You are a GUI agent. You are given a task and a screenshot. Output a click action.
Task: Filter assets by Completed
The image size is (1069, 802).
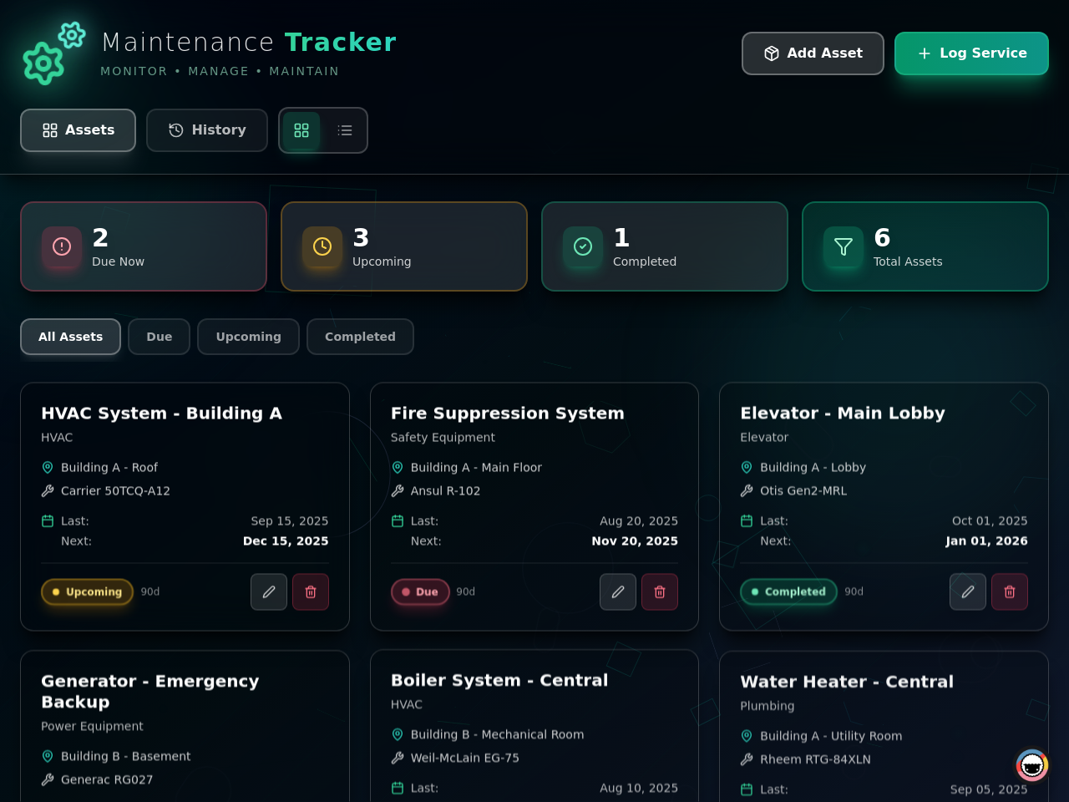360,337
